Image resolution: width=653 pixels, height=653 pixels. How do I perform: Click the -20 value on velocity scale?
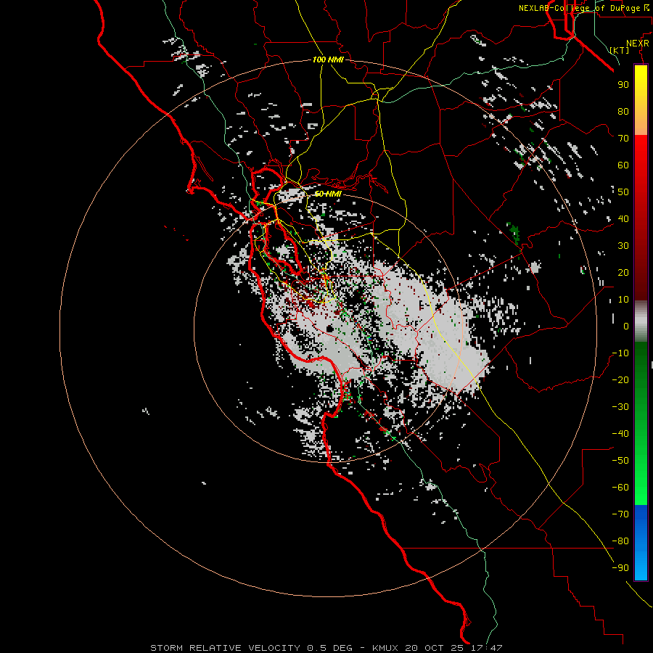(620, 380)
